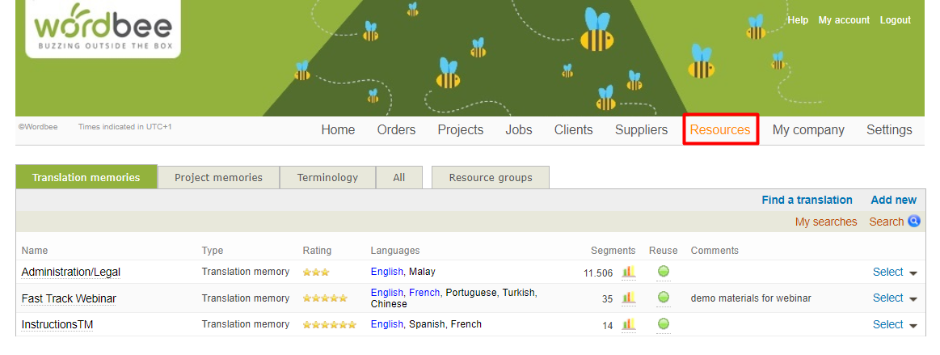This screenshot has width=940, height=355.
Task: Click the five-star rating of Fast Track Webinar
Action: (325, 298)
